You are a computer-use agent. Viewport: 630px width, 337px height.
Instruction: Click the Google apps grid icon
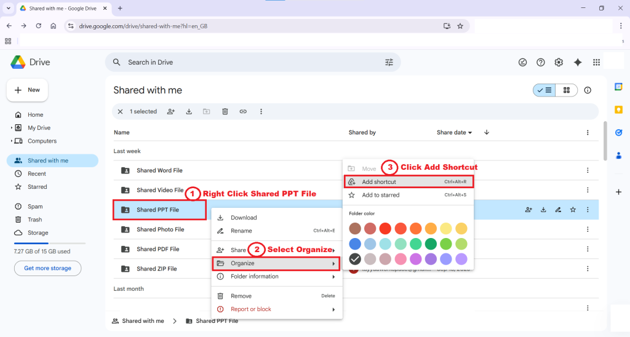coord(596,62)
